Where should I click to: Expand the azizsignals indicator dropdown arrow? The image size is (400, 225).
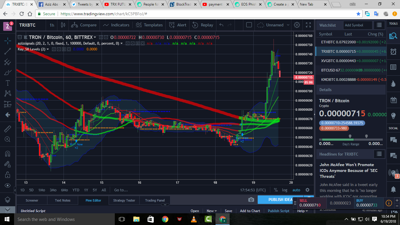click(122, 43)
